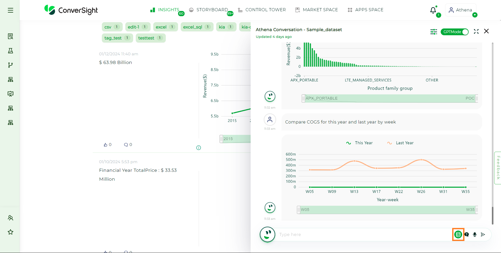Select the flask experiments icon in the left sidebar
Screen dimensions: 501x253
pyautogui.click(x=10, y=51)
